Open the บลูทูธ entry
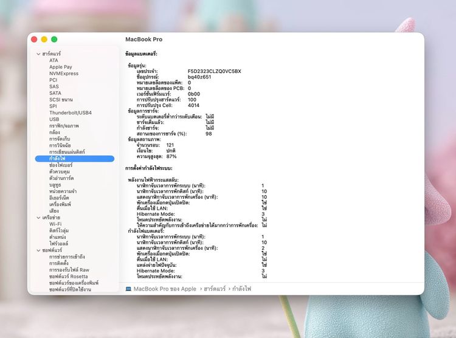This screenshot has height=338, width=456. (x=55, y=185)
